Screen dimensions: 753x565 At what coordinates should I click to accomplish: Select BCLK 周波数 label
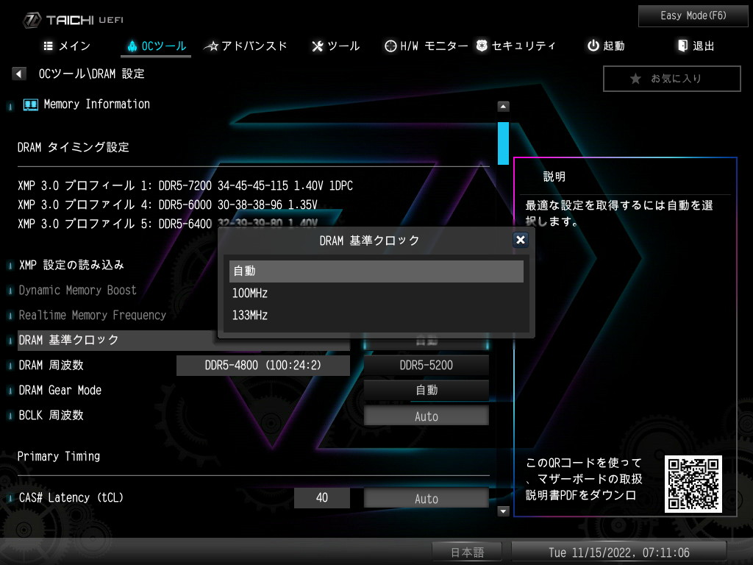point(51,415)
